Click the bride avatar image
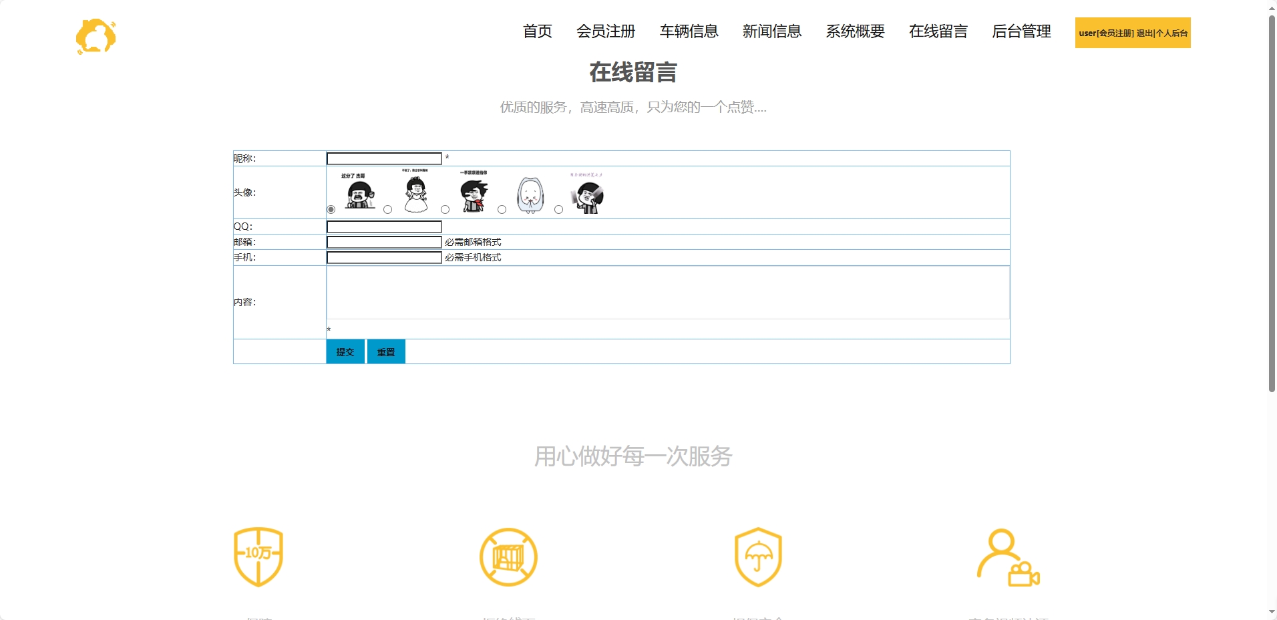The image size is (1277, 620). (x=415, y=192)
